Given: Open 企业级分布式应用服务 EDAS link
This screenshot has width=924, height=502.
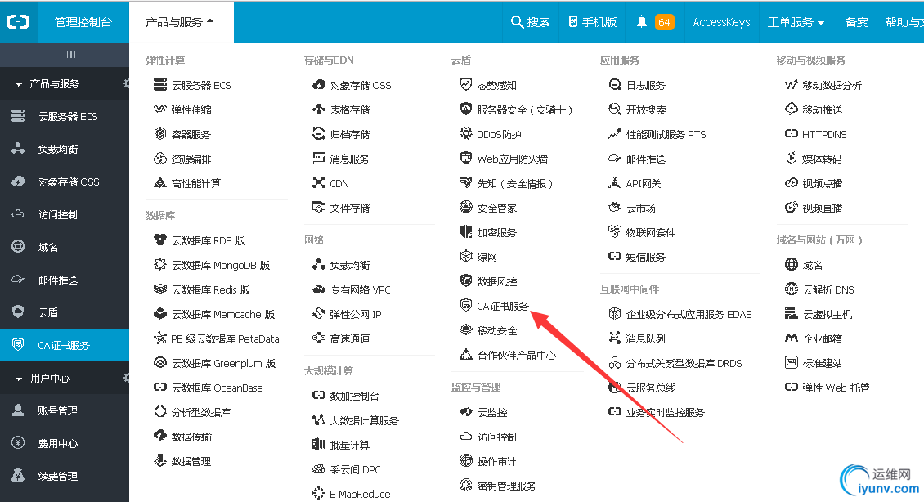Looking at the screenshot, I should tap(689, 314).
